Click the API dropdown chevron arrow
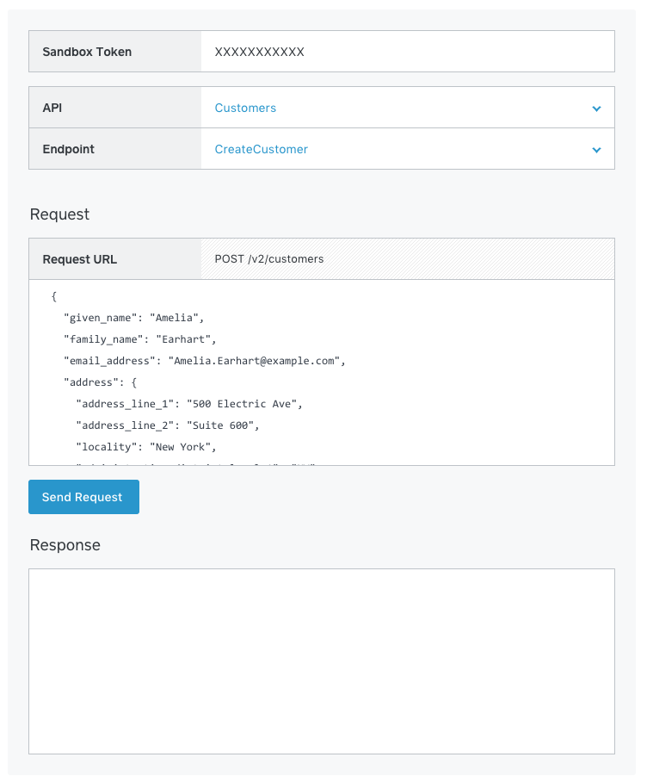 596,109
